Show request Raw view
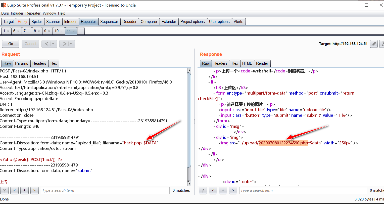 tap(7, 63)
